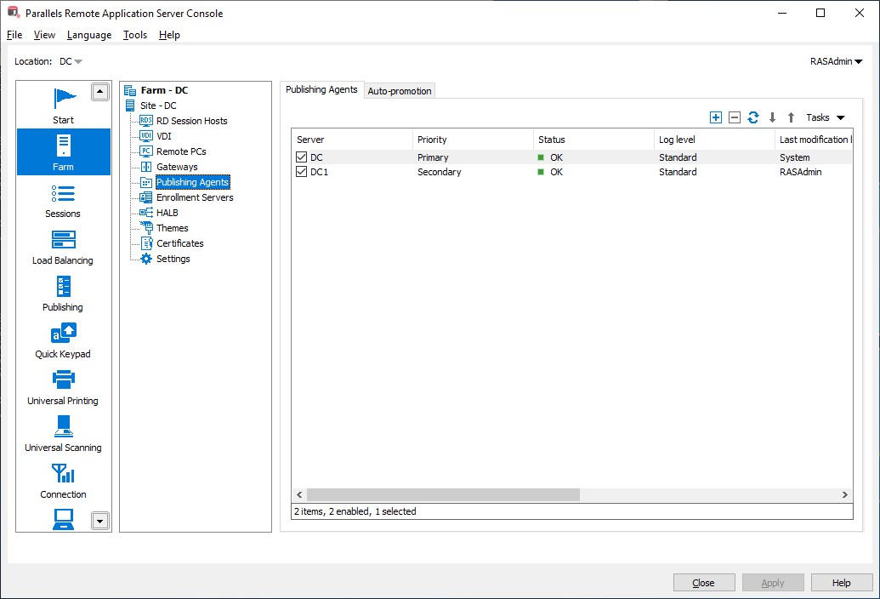The height and width of the screenshot is (599, 880).
Task: Open the Location DC dropdown
Action: coord(71,61)
